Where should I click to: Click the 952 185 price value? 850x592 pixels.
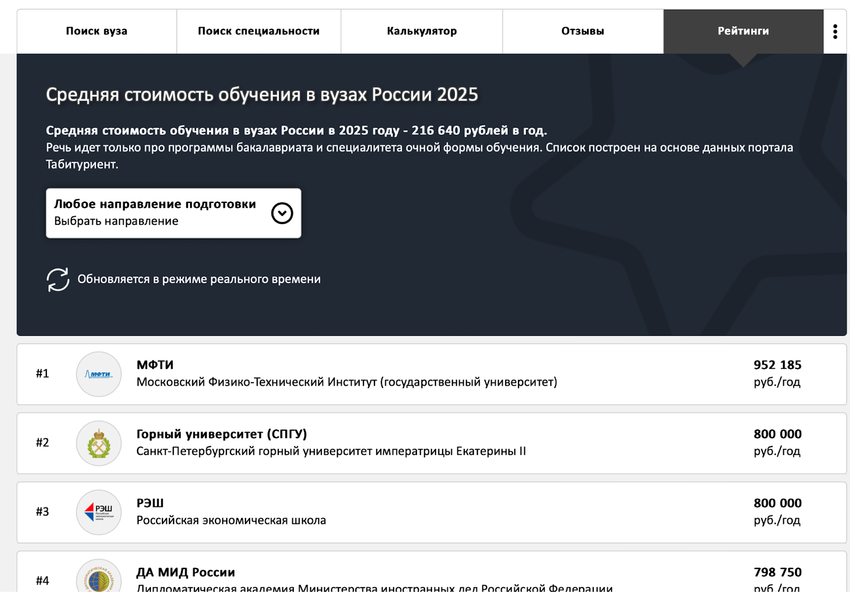(x=777, y=365)
